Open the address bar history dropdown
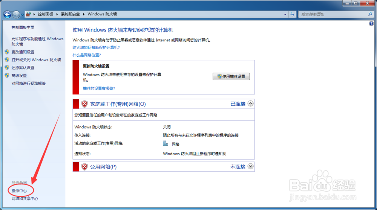Viewport: 377px width, 210px height. [x=285, y=14]
